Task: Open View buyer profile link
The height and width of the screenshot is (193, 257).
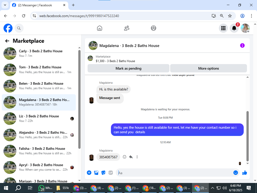Action: coord(183,75)
